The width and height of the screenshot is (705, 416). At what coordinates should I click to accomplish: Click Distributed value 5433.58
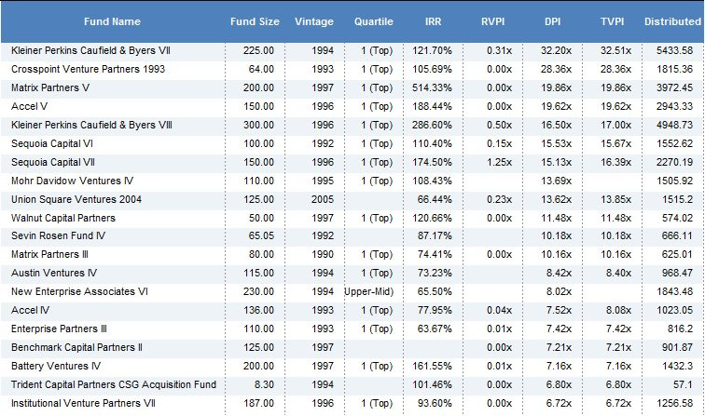[x=674, y=50]
